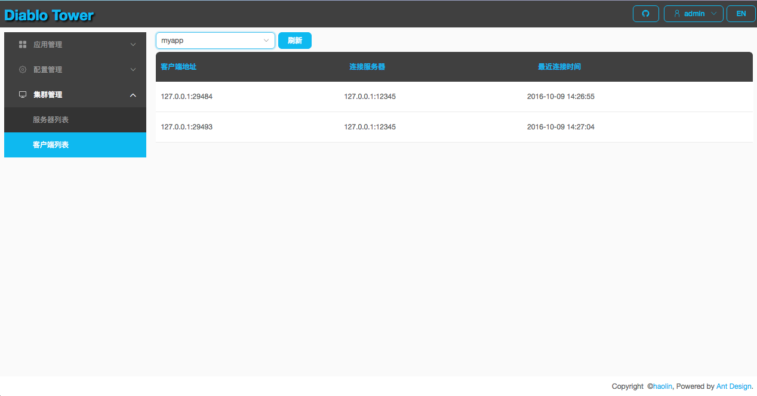The width and height of the screenshot is (757, 396).
Task: Open the admin dropdown arrow
Action: click(x=714, y=14)
